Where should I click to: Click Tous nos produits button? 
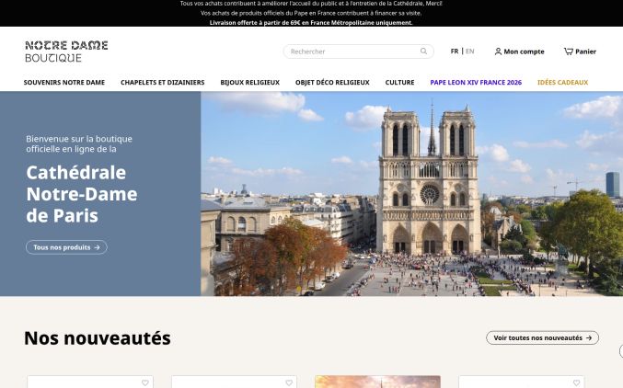click(x=66, y=247)
